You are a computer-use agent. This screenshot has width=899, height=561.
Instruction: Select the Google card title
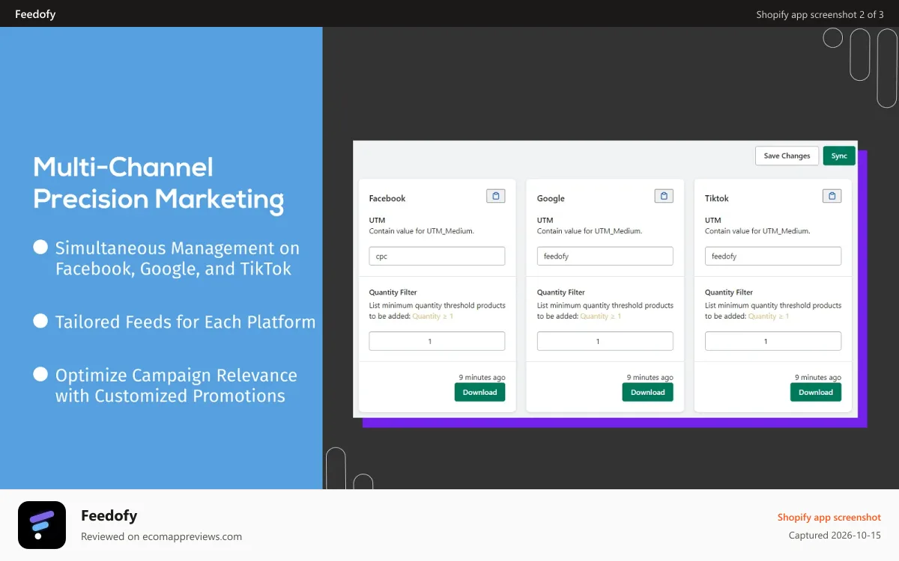[551, 198]
